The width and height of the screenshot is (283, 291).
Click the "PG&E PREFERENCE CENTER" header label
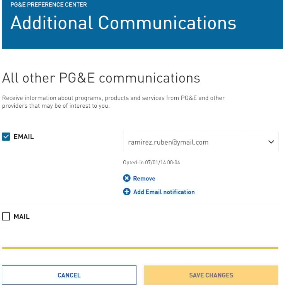(x=49, y=5)
